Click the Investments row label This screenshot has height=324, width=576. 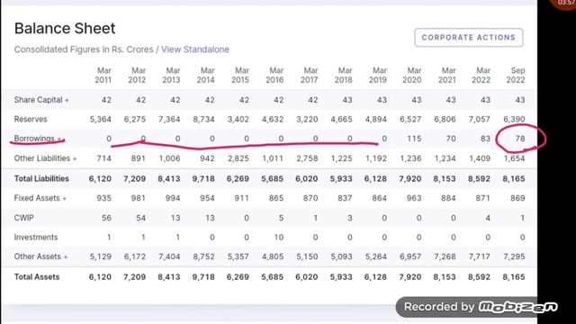(36, 238)
